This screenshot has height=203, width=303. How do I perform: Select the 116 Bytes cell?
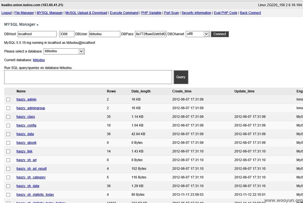click(x=139, y=178)
